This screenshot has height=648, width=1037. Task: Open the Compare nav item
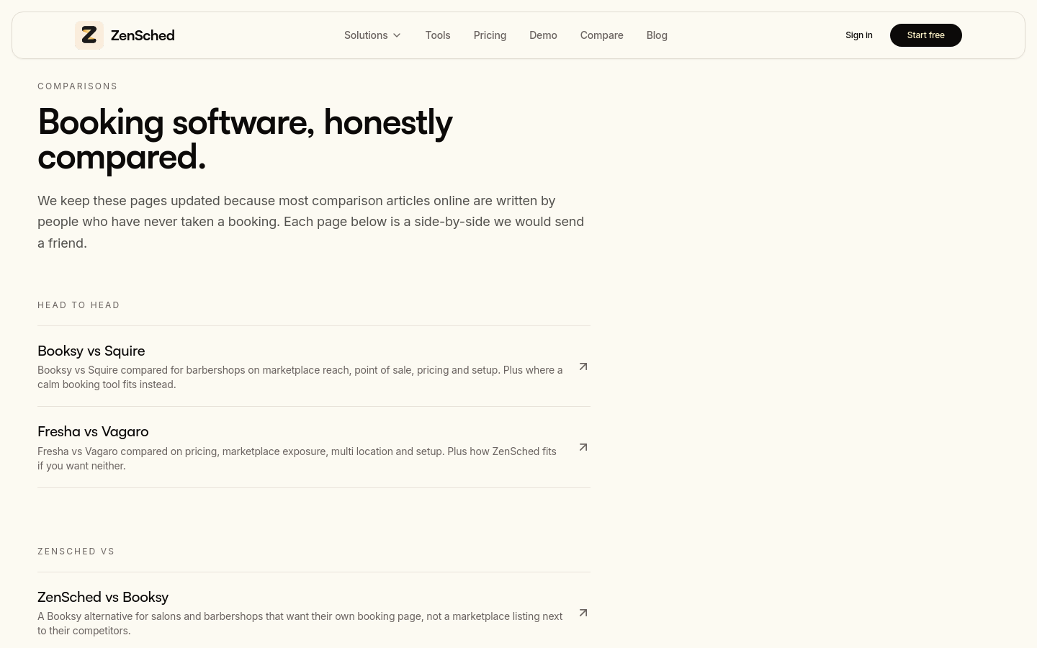pyautogui.click(x=602, y=35)
